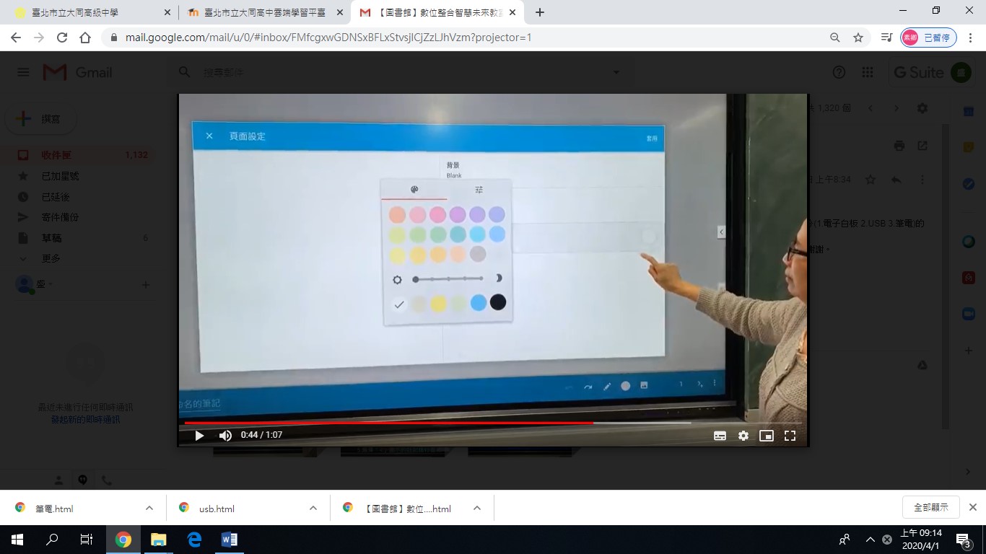Open downloaded file usb.html
986x554 pixels.
[217, 509]
